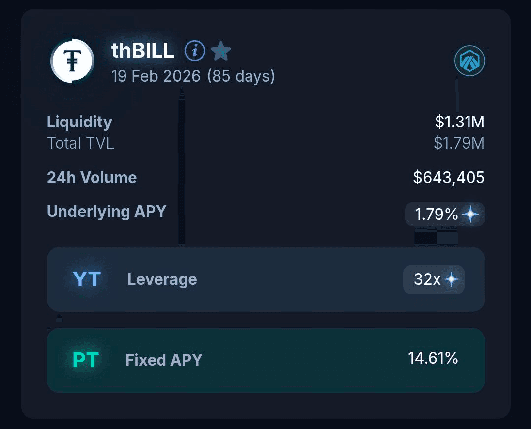Click the thBILL market title
The image size is (531, 429).
143,51
